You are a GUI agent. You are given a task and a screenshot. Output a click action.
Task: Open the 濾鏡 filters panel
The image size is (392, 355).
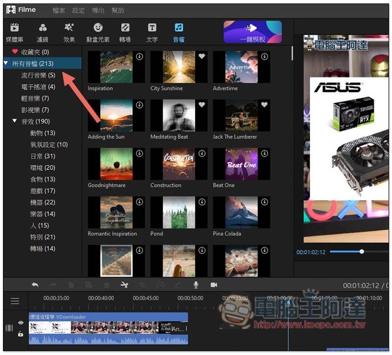(43, 32)
